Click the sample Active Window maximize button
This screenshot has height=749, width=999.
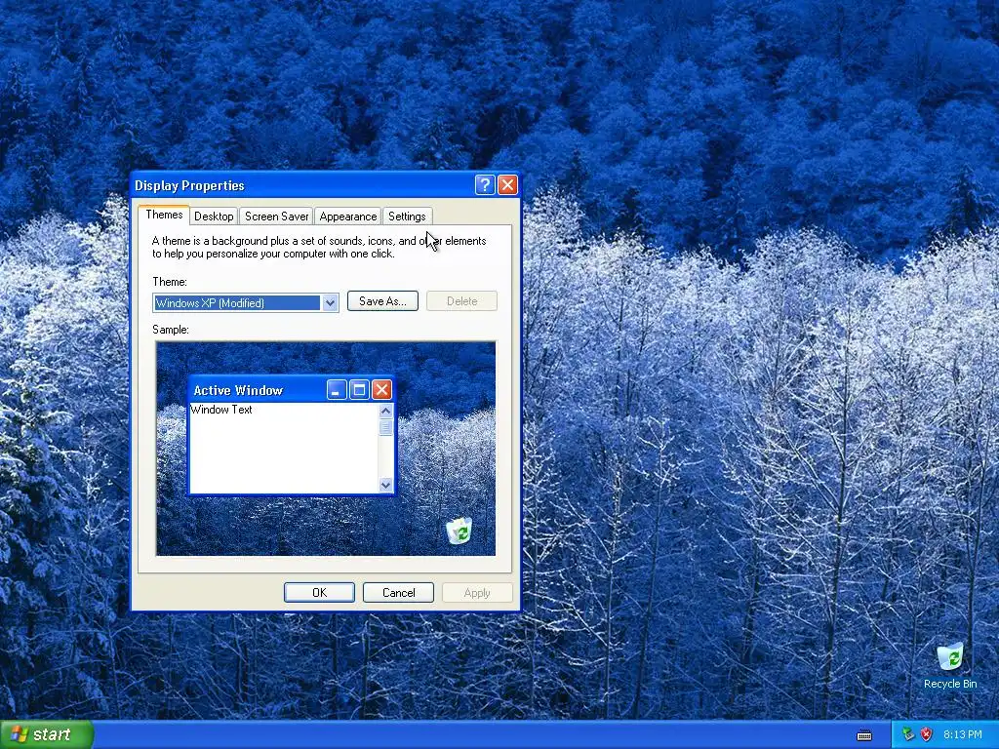(359, 389)
